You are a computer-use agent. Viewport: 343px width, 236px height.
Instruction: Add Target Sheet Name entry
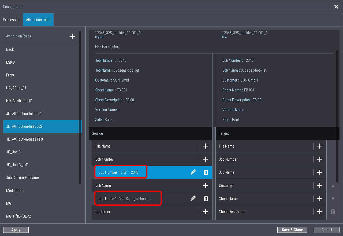pos(320,199)
